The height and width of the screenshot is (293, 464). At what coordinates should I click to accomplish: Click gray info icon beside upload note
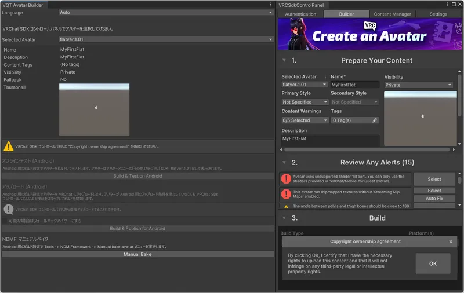tap(9, 209)
